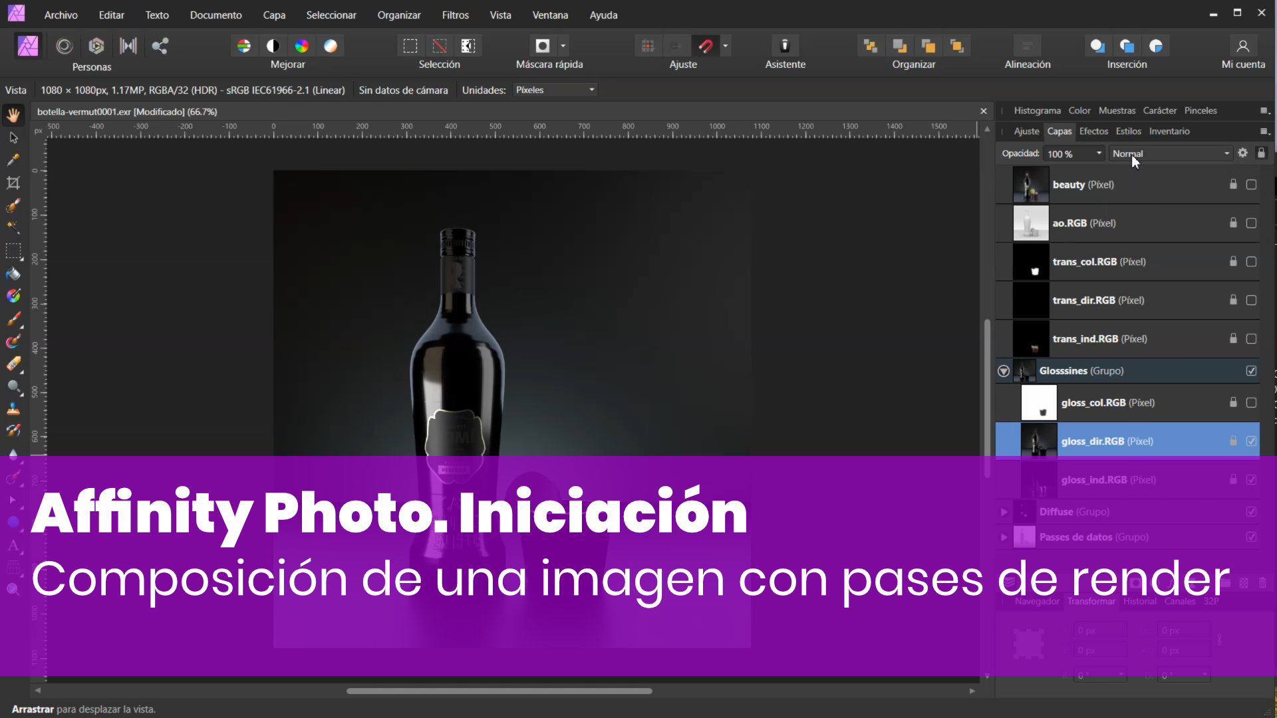
Task: Select the Flood Fill tool
Action: 13,274
